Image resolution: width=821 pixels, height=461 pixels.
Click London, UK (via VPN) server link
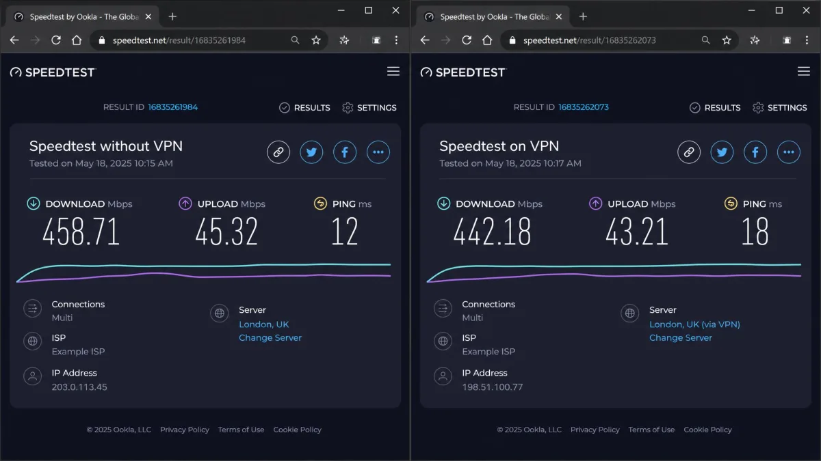(694, 324)
